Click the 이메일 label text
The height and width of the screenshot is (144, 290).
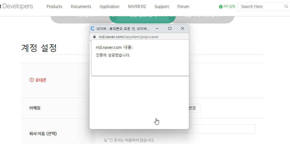point(35,108)
